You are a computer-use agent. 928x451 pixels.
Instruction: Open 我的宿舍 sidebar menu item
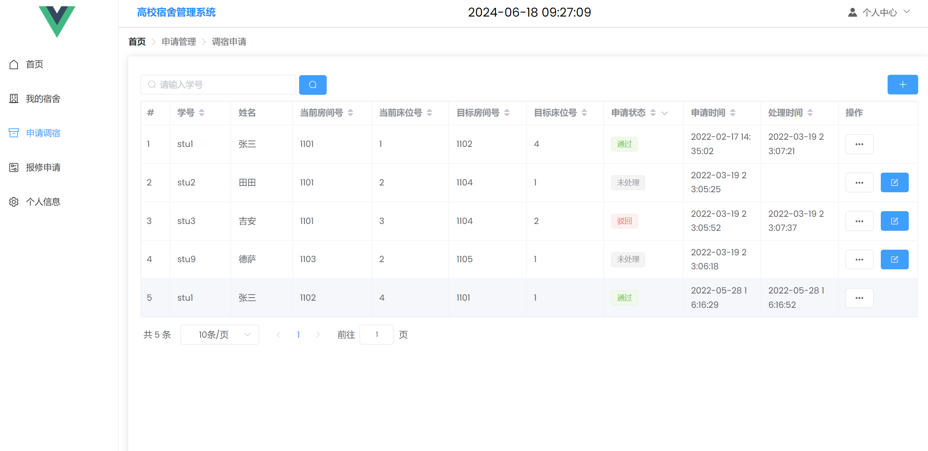pos(43,99)
